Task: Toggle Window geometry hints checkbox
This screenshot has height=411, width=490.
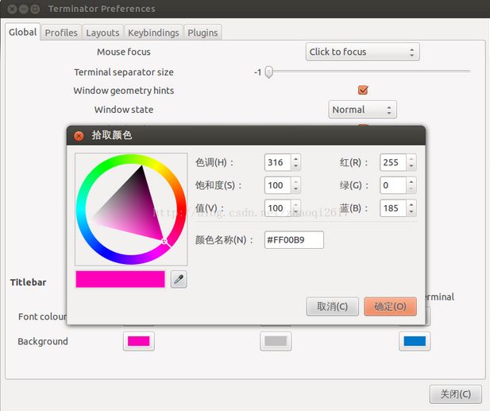Action: 363,91
